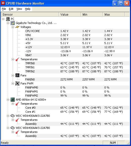Collapse the Voltages tree section
131x146 pixels.
click(x=13, y=27)
